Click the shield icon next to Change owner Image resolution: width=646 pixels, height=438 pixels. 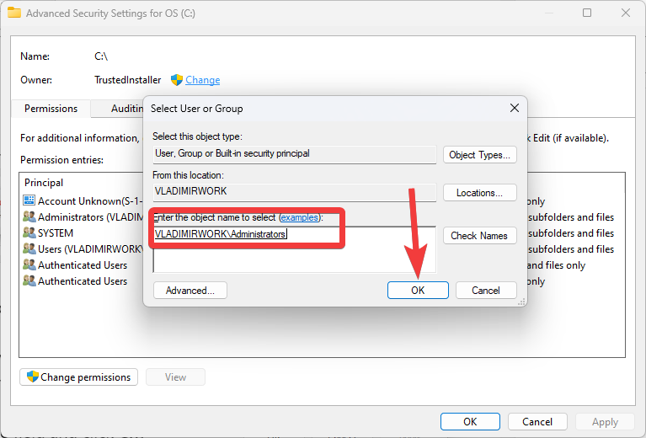(x=177, y=80)
